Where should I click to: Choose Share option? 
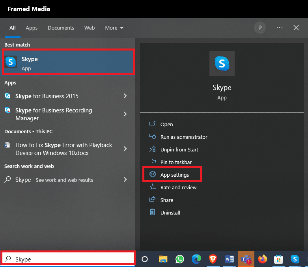167,200
